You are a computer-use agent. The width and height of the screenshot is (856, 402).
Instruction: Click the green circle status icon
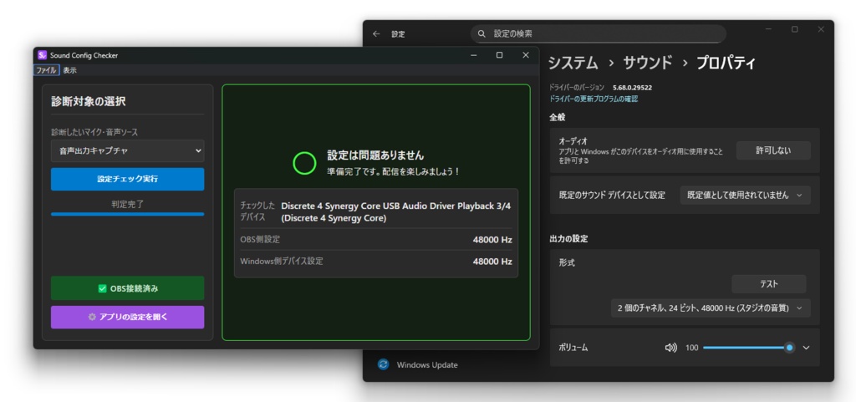click(x=304, y=163)
